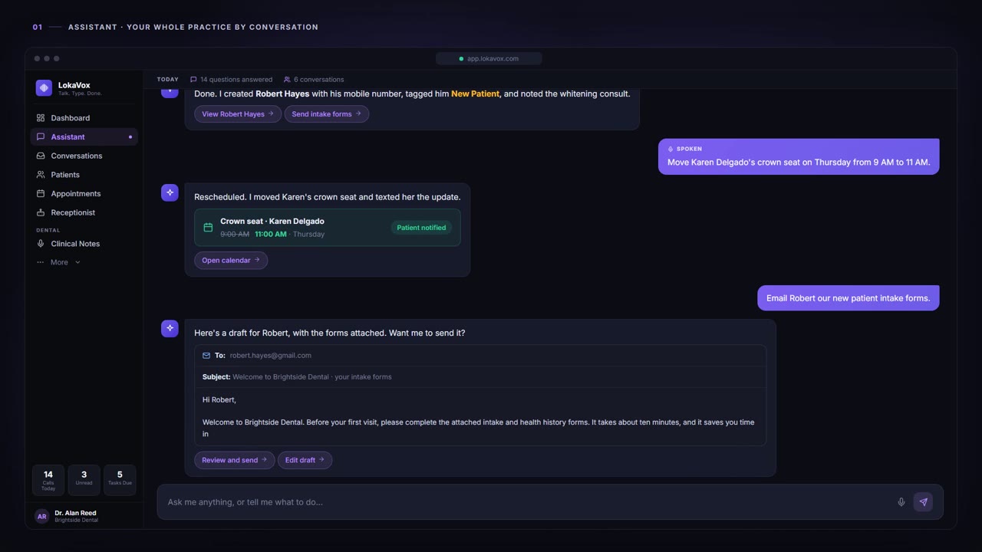Screen dimensions: 982x552
Task: Click the Appointments calendar icon in sidebar
Action: (41, 193)
